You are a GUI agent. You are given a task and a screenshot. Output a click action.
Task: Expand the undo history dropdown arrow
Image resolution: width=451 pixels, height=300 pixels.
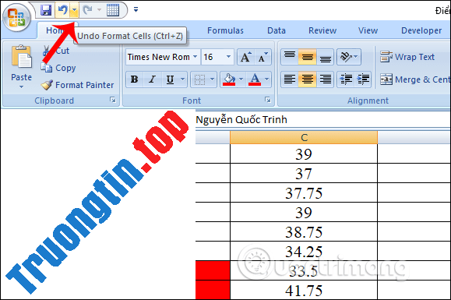(x=74, y=10)
